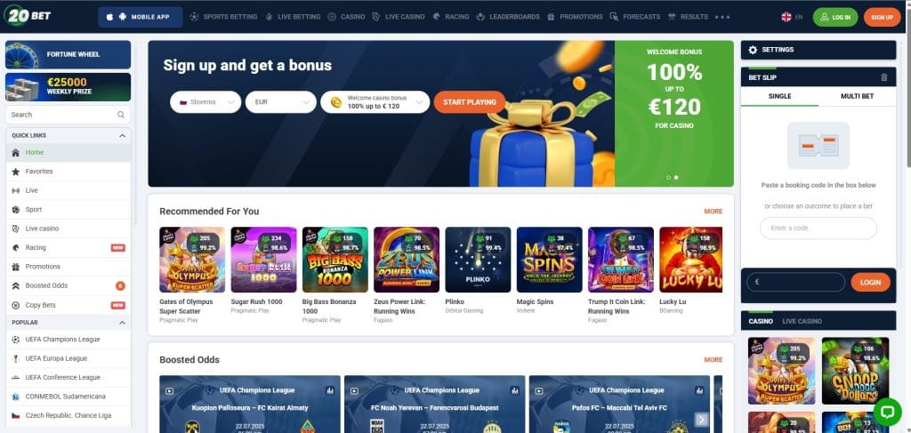The height and width of the screenshot is (433, 911).
Task: Switch to Live Casino tab in sidebar
Action: [x=802, y=321]
